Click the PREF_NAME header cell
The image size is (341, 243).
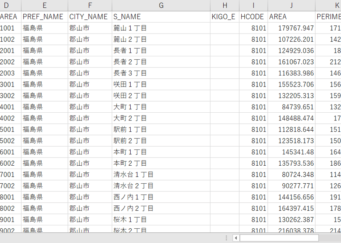(x=45, y=17)
